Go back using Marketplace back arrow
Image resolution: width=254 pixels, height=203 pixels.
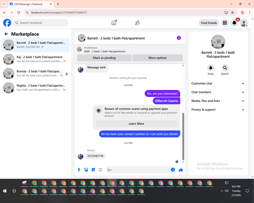pos(6,34)
